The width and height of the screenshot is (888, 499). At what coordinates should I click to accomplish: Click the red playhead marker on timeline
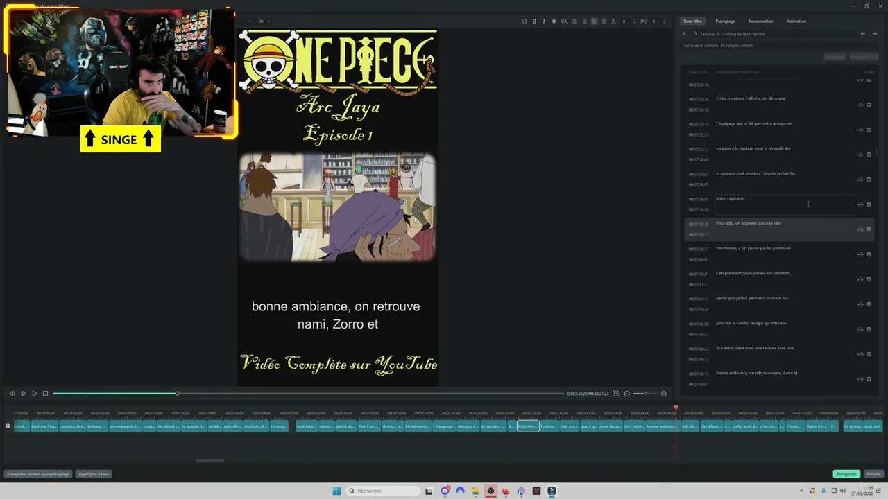[x=676, y=408]
